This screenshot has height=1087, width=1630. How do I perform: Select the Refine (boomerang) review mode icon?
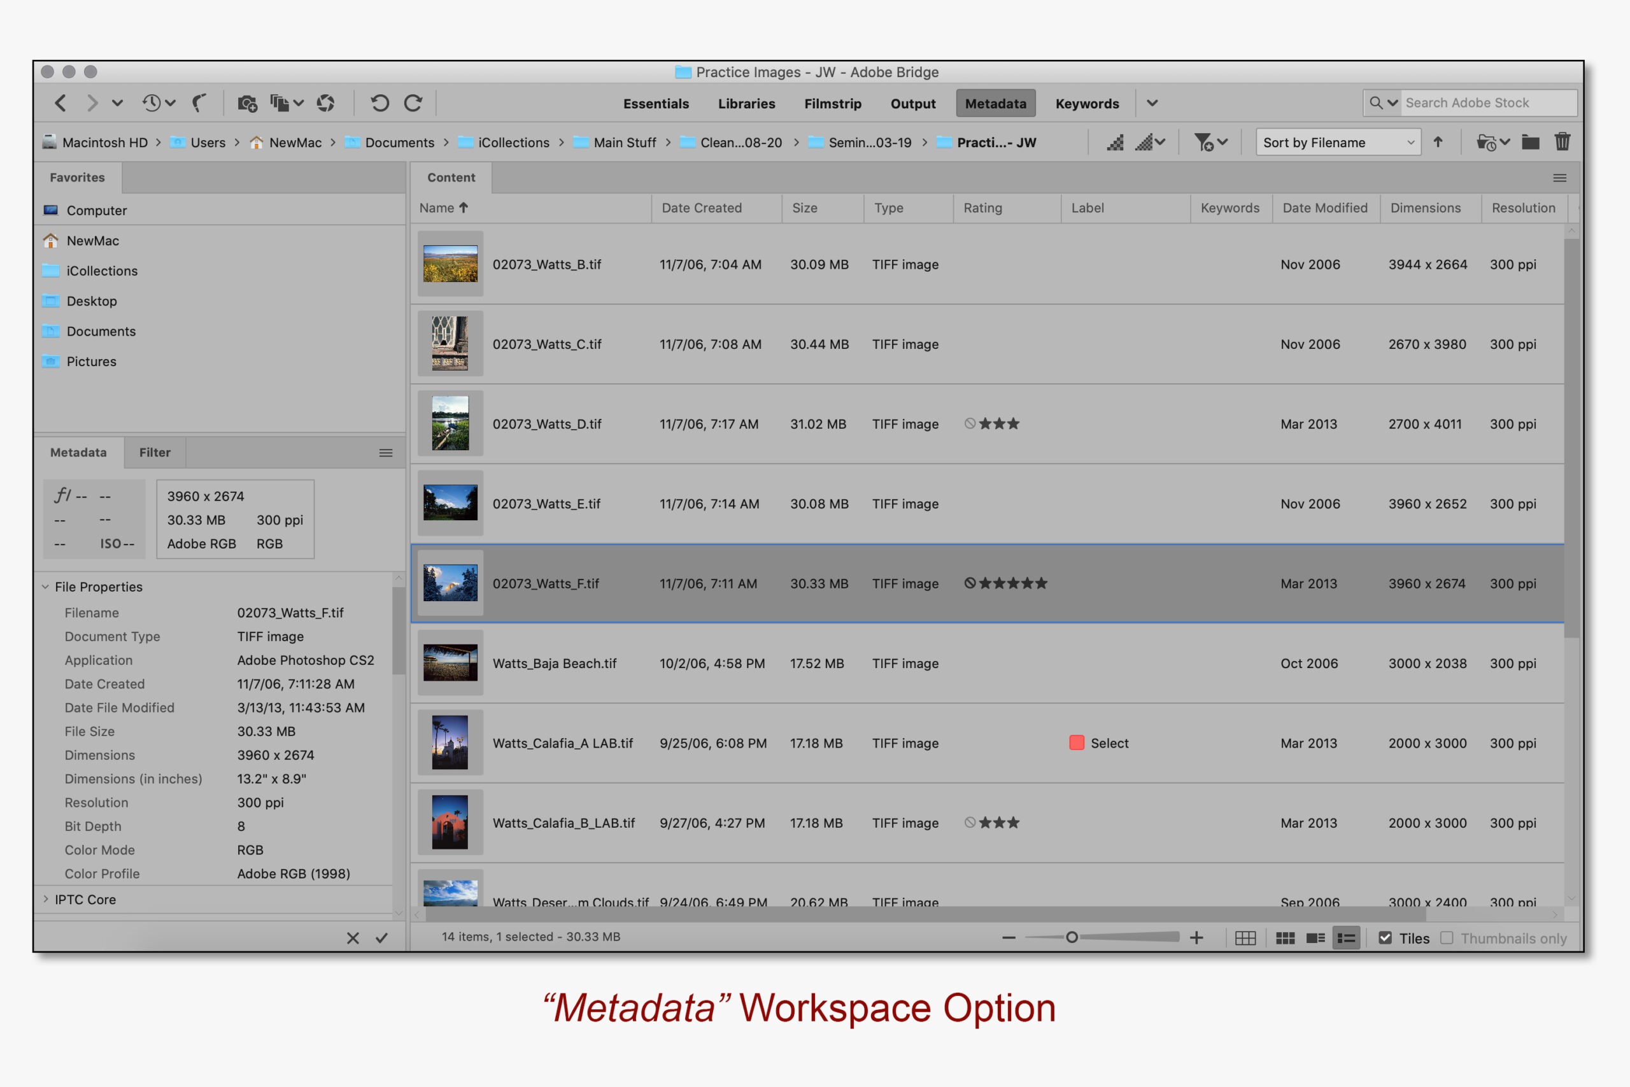click(199, 103)
